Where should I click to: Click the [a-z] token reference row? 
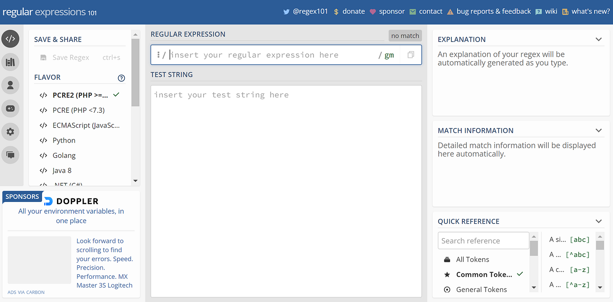570,270
